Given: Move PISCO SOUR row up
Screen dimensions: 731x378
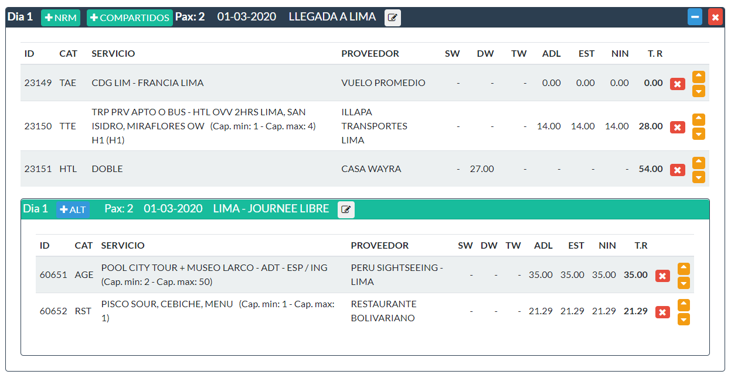Looking at the screenshot, I should pyautogui.click(x=684, y=305).
